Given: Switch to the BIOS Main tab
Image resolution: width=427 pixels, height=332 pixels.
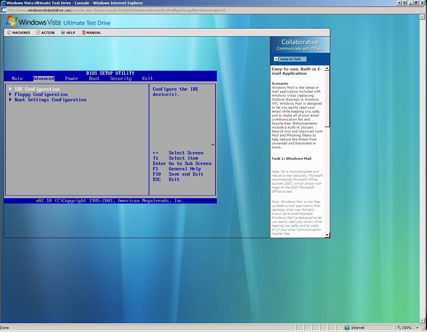Looking at the screenshot, I should tap(17, 78).
